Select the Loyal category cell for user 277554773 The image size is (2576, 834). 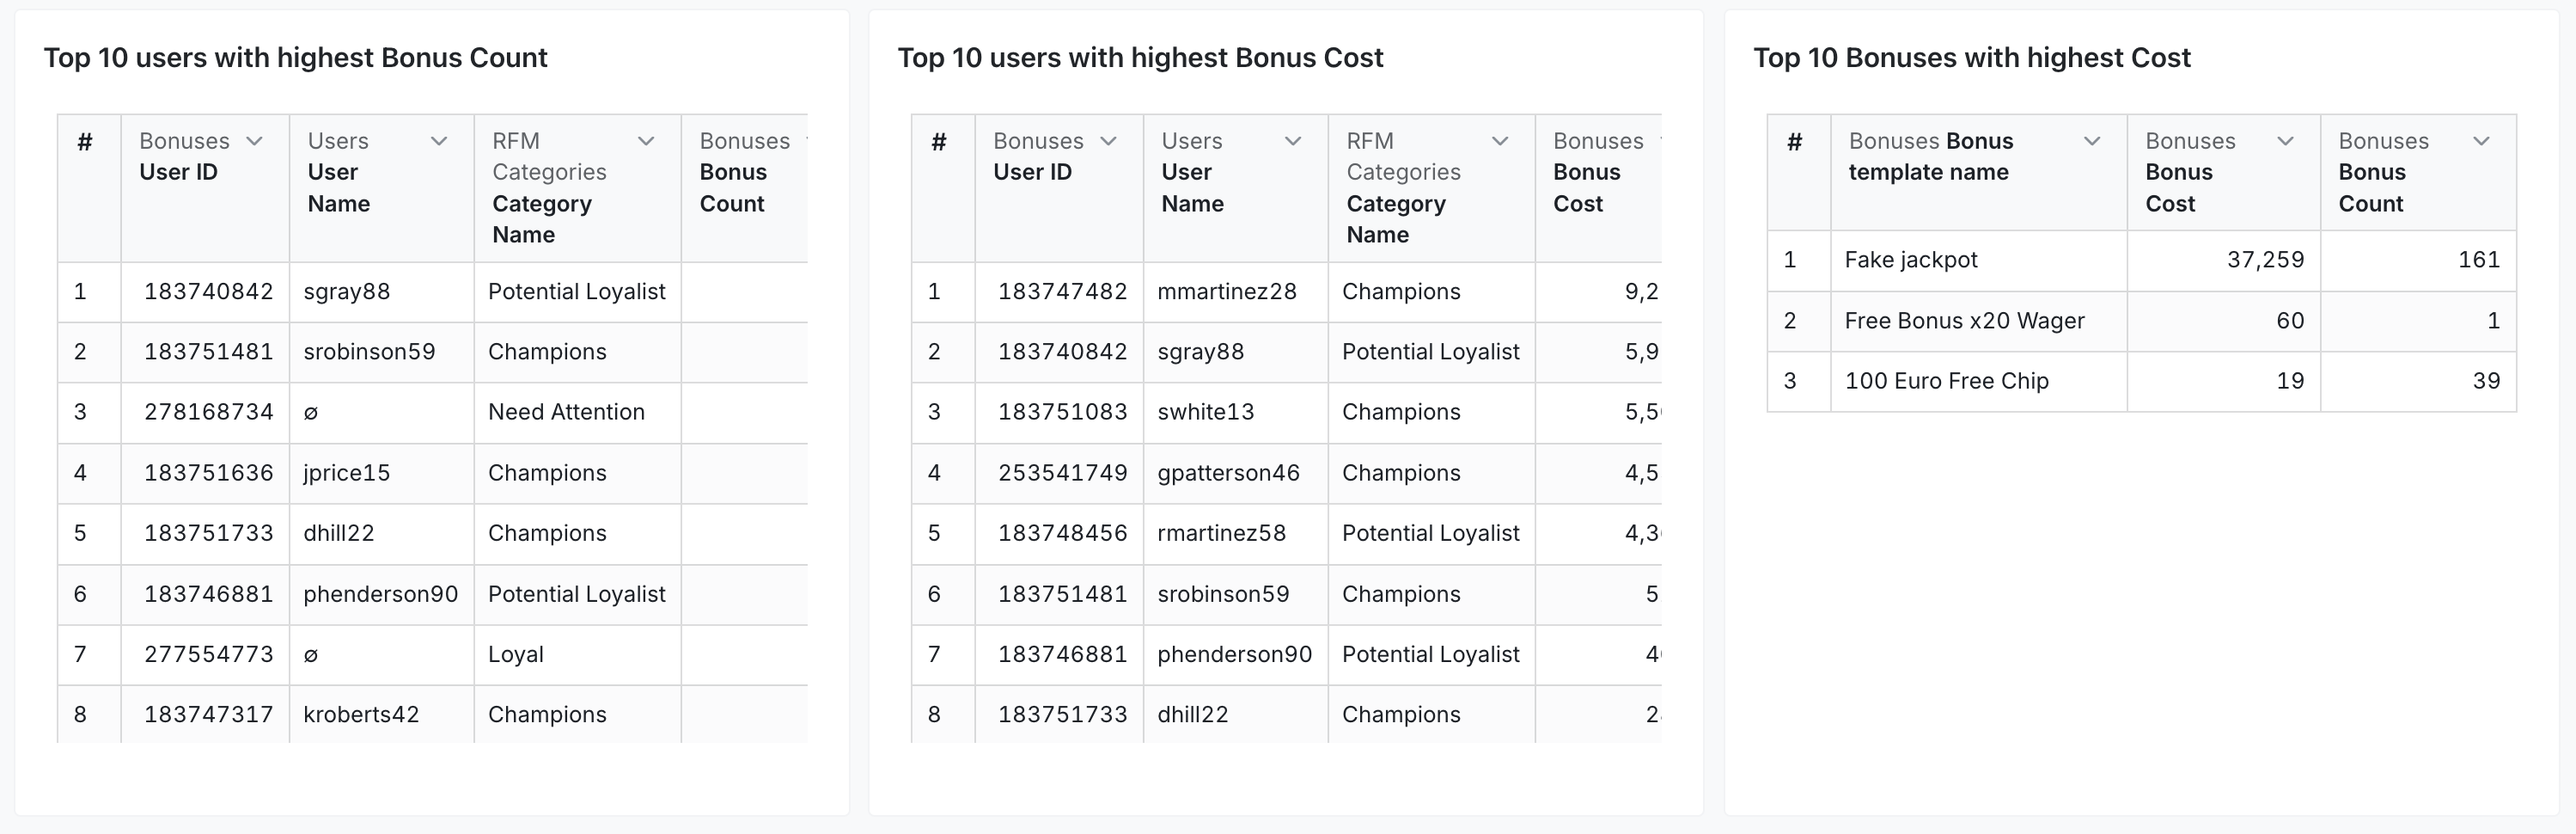[x=516, y=655]
